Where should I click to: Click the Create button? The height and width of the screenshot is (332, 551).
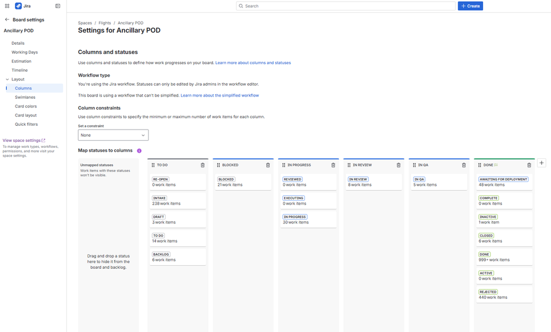coord(470,6)
